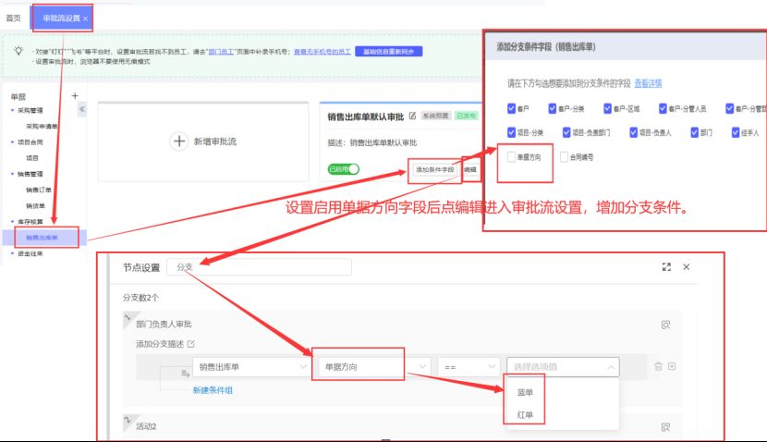
Task: Collapse the 库存核算 tree group
Action: coord(12,222)
